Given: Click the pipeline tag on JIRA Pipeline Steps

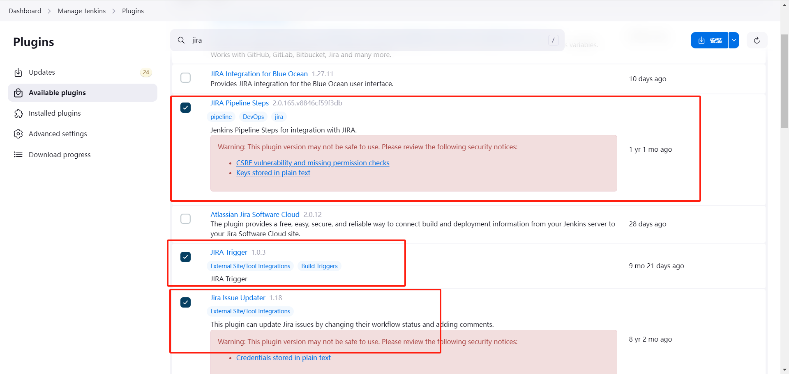Looking at the screenshot, I should pyautogui.click(x=221, y=117).
